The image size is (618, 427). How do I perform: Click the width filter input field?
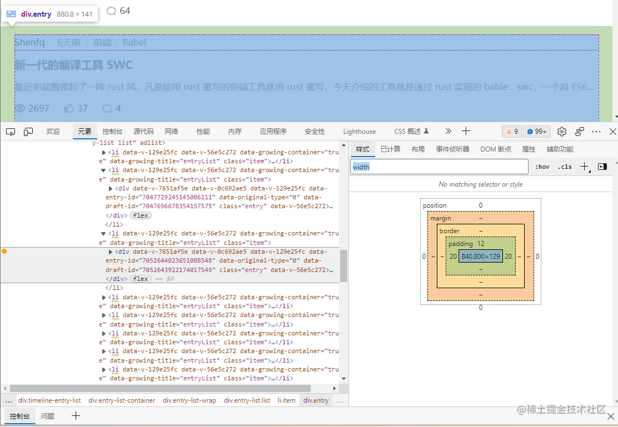pyautogui.click(x=439, y=167)
